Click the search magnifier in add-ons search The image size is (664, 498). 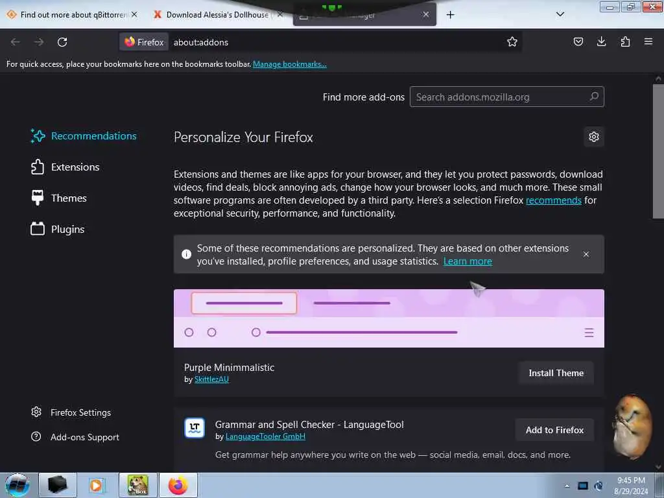pyautogui.click(x=594, y=97)
